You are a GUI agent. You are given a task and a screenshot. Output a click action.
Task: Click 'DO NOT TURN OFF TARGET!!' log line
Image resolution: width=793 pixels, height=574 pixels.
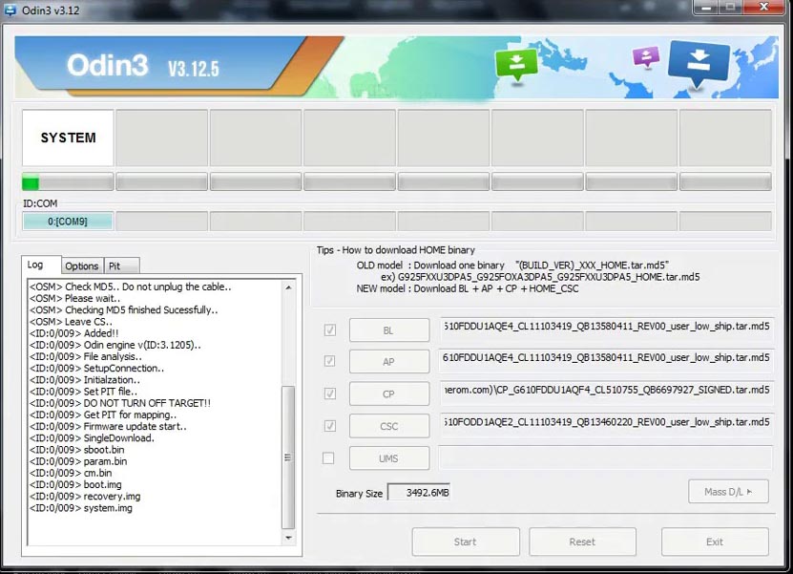tap(120, 403)
